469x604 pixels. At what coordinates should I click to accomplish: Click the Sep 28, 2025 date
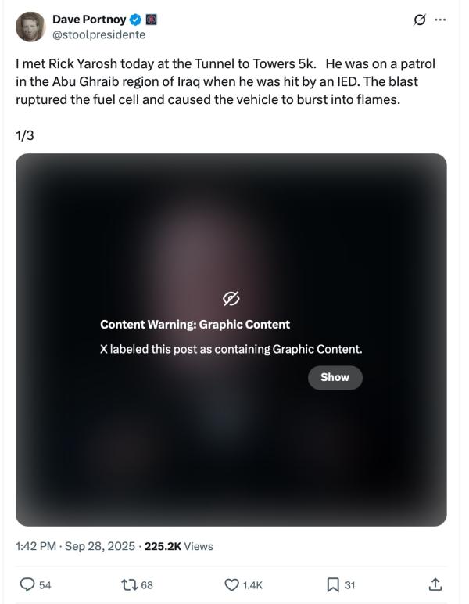99,546
